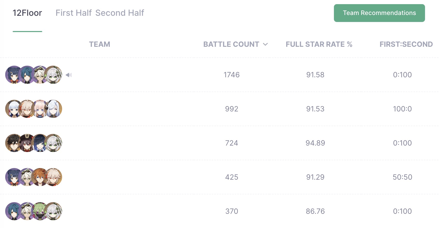Screen dimensions: 439x228
Task: Click the double-arrow icon beside first team
Action: click(x=69, y=75)
